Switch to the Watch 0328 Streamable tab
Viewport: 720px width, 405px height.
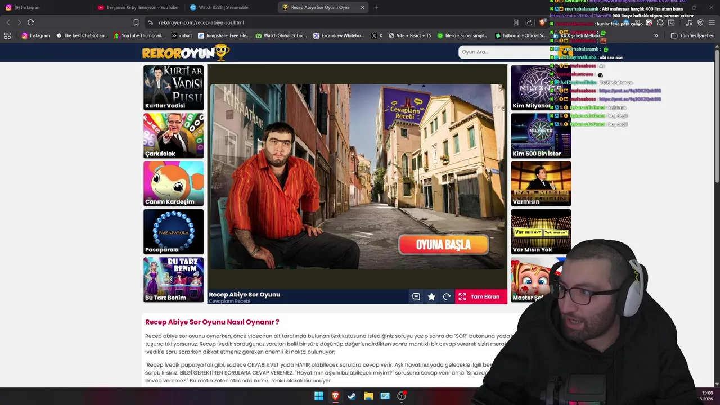tap(231, 7)
